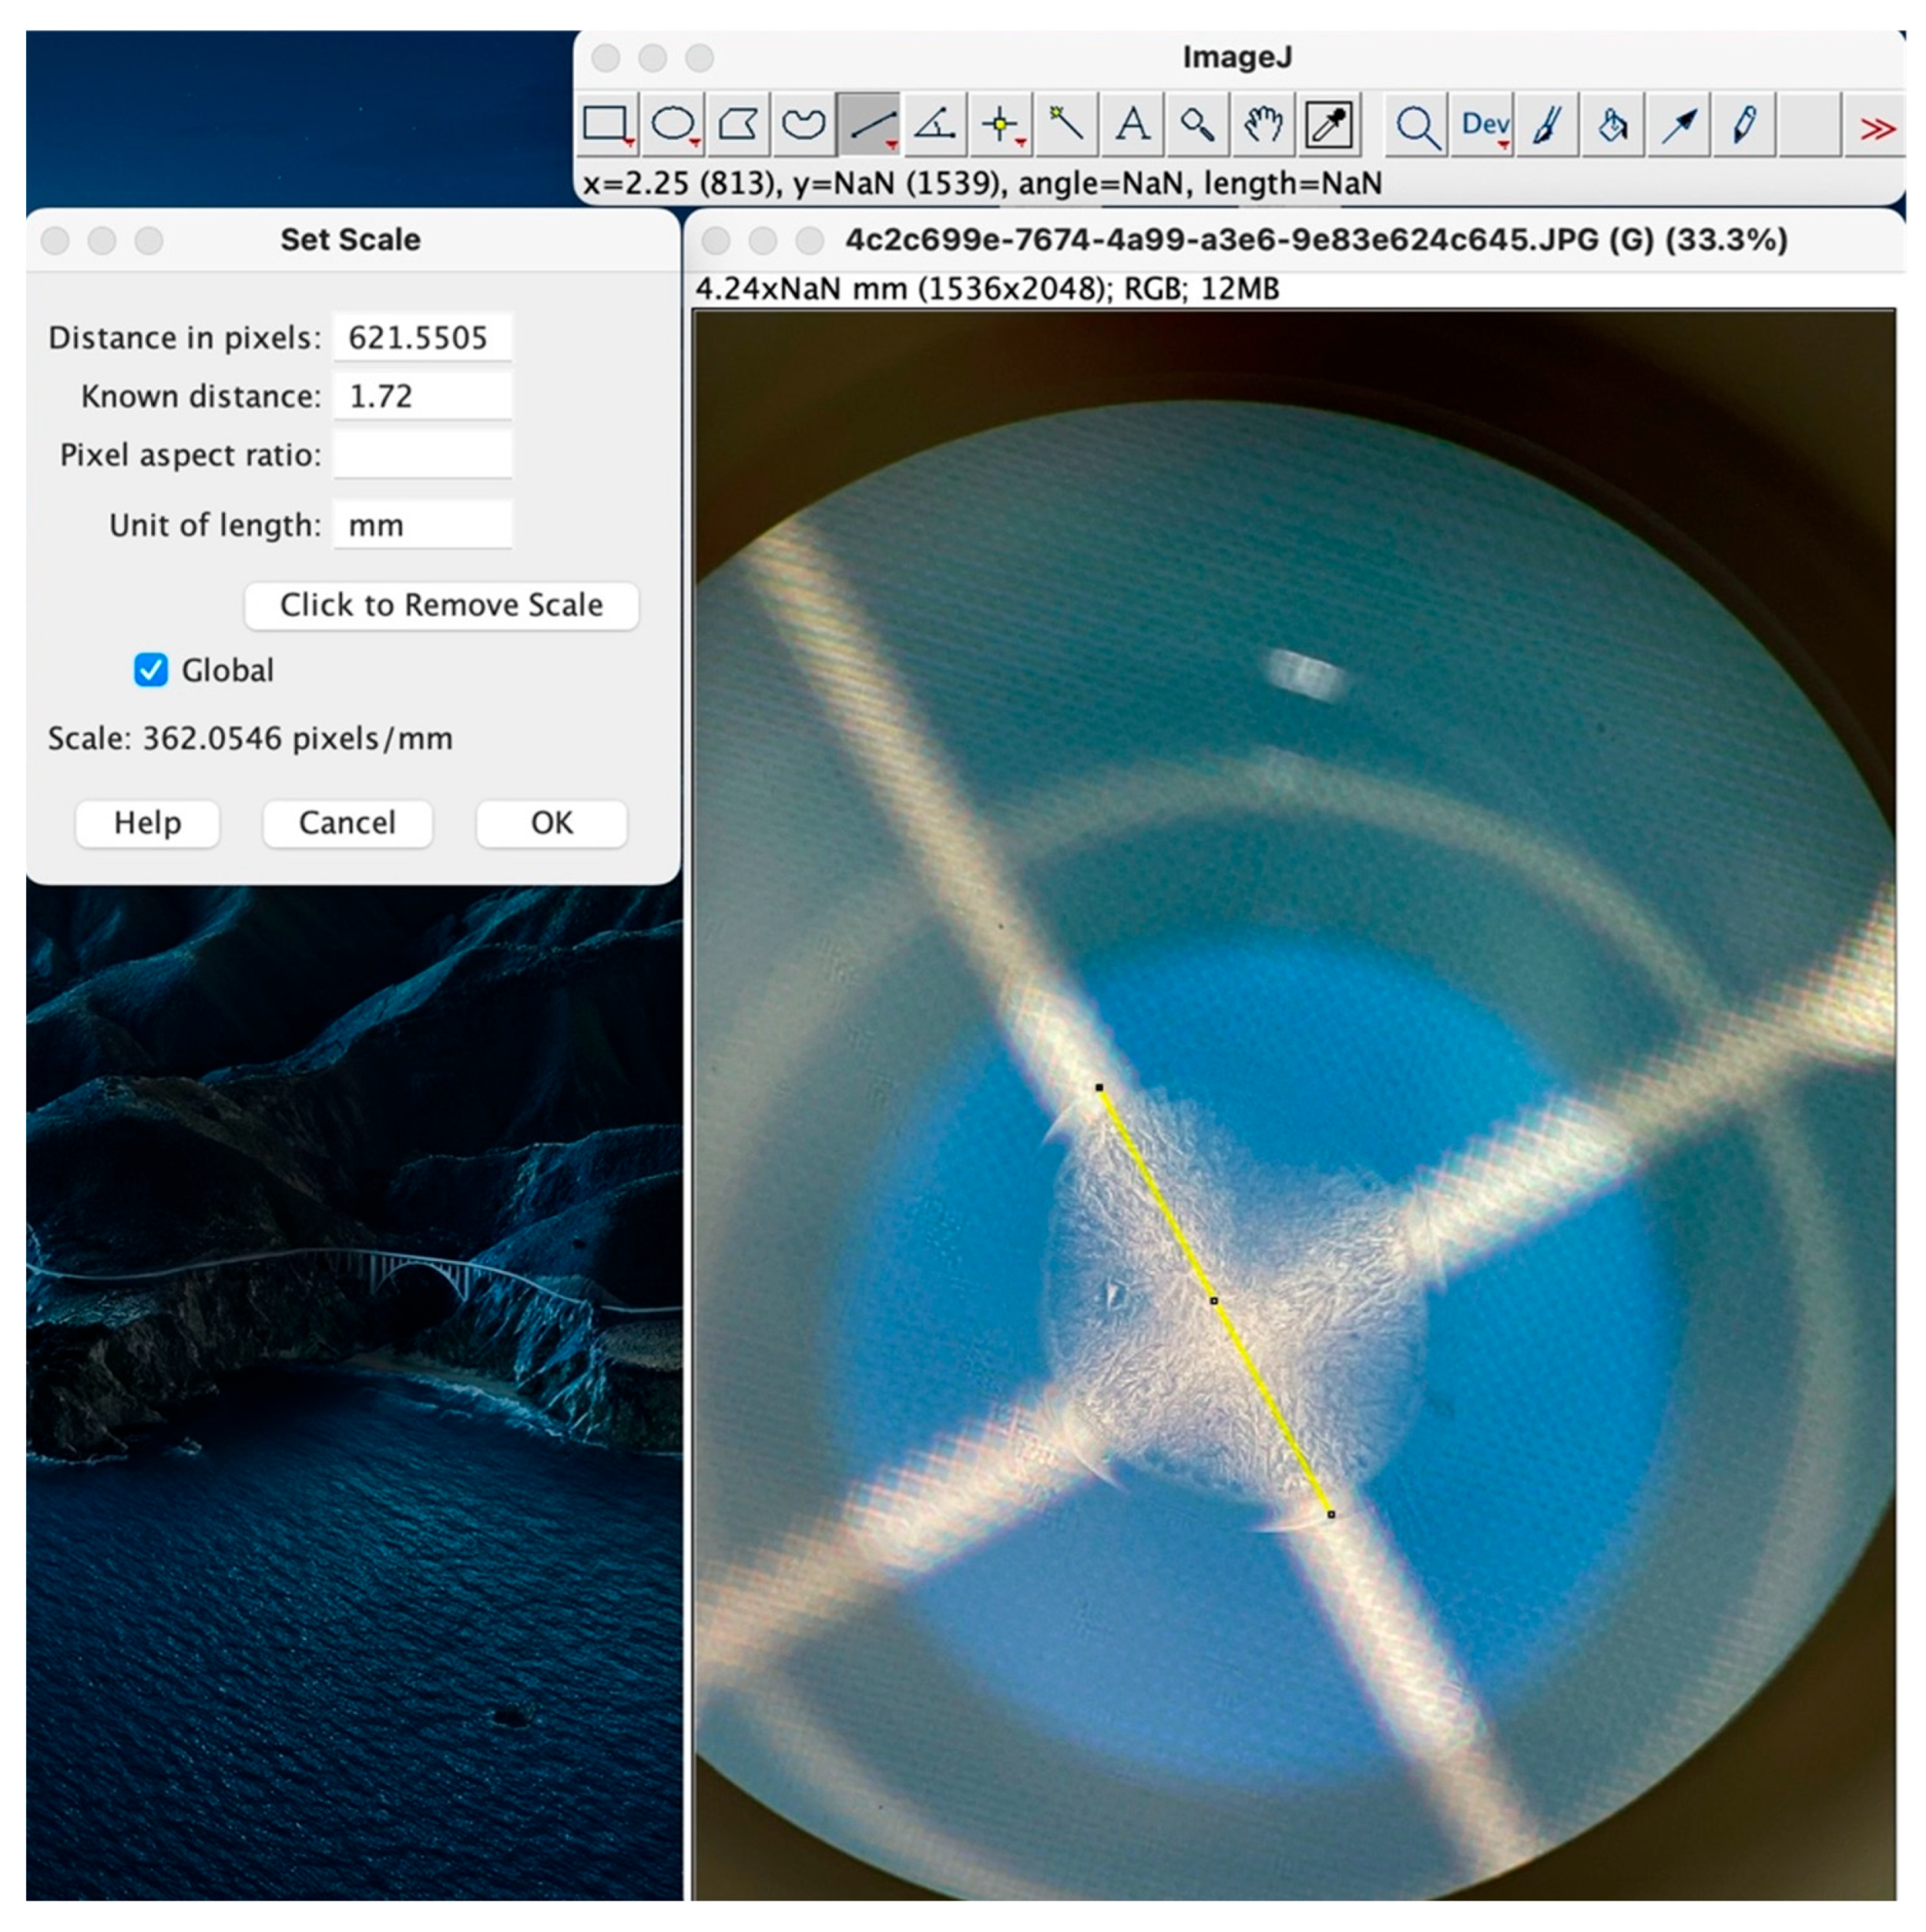The height and width of the screenshot is (1932, 1926).
Task: Click Cancel in Set Scale dialog
Action: pyautogui.click(x=347, y=823)
